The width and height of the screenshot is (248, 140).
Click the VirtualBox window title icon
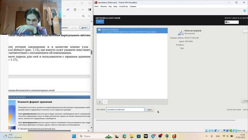click(x=96, y=3)
